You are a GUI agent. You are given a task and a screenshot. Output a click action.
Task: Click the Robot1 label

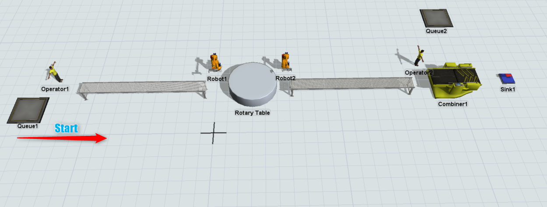[x=217, y=79]
